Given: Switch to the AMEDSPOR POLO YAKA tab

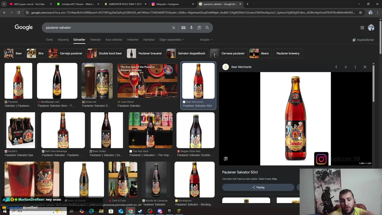Looking at the screenshot, I should click(x=126, y=4).
